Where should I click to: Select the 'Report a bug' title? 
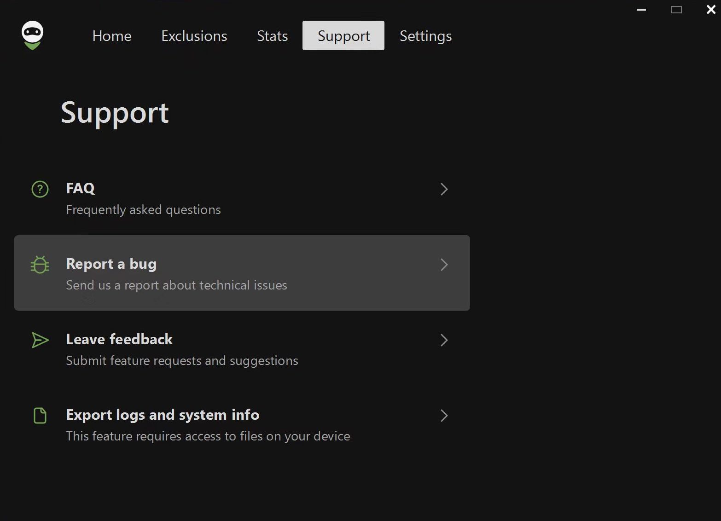(111, 264)
